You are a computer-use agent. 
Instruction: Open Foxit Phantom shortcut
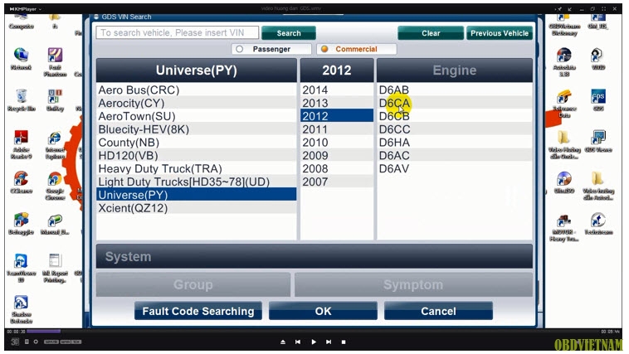click(55, 61)
